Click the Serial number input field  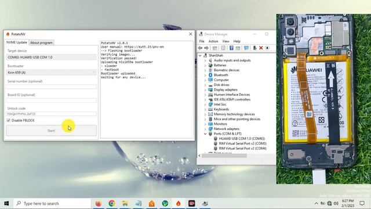pos(51,87)
